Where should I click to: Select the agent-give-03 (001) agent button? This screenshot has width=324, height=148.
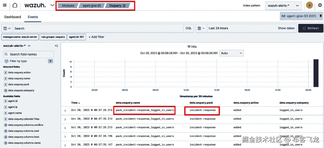coord(299,16)
